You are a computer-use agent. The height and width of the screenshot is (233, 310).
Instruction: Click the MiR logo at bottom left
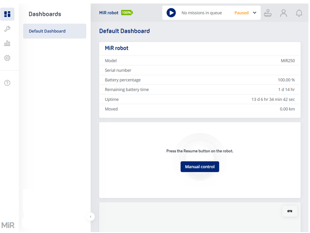coord(8,225)
